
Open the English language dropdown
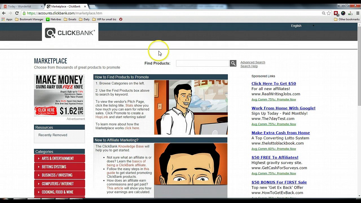click(302, 26)
